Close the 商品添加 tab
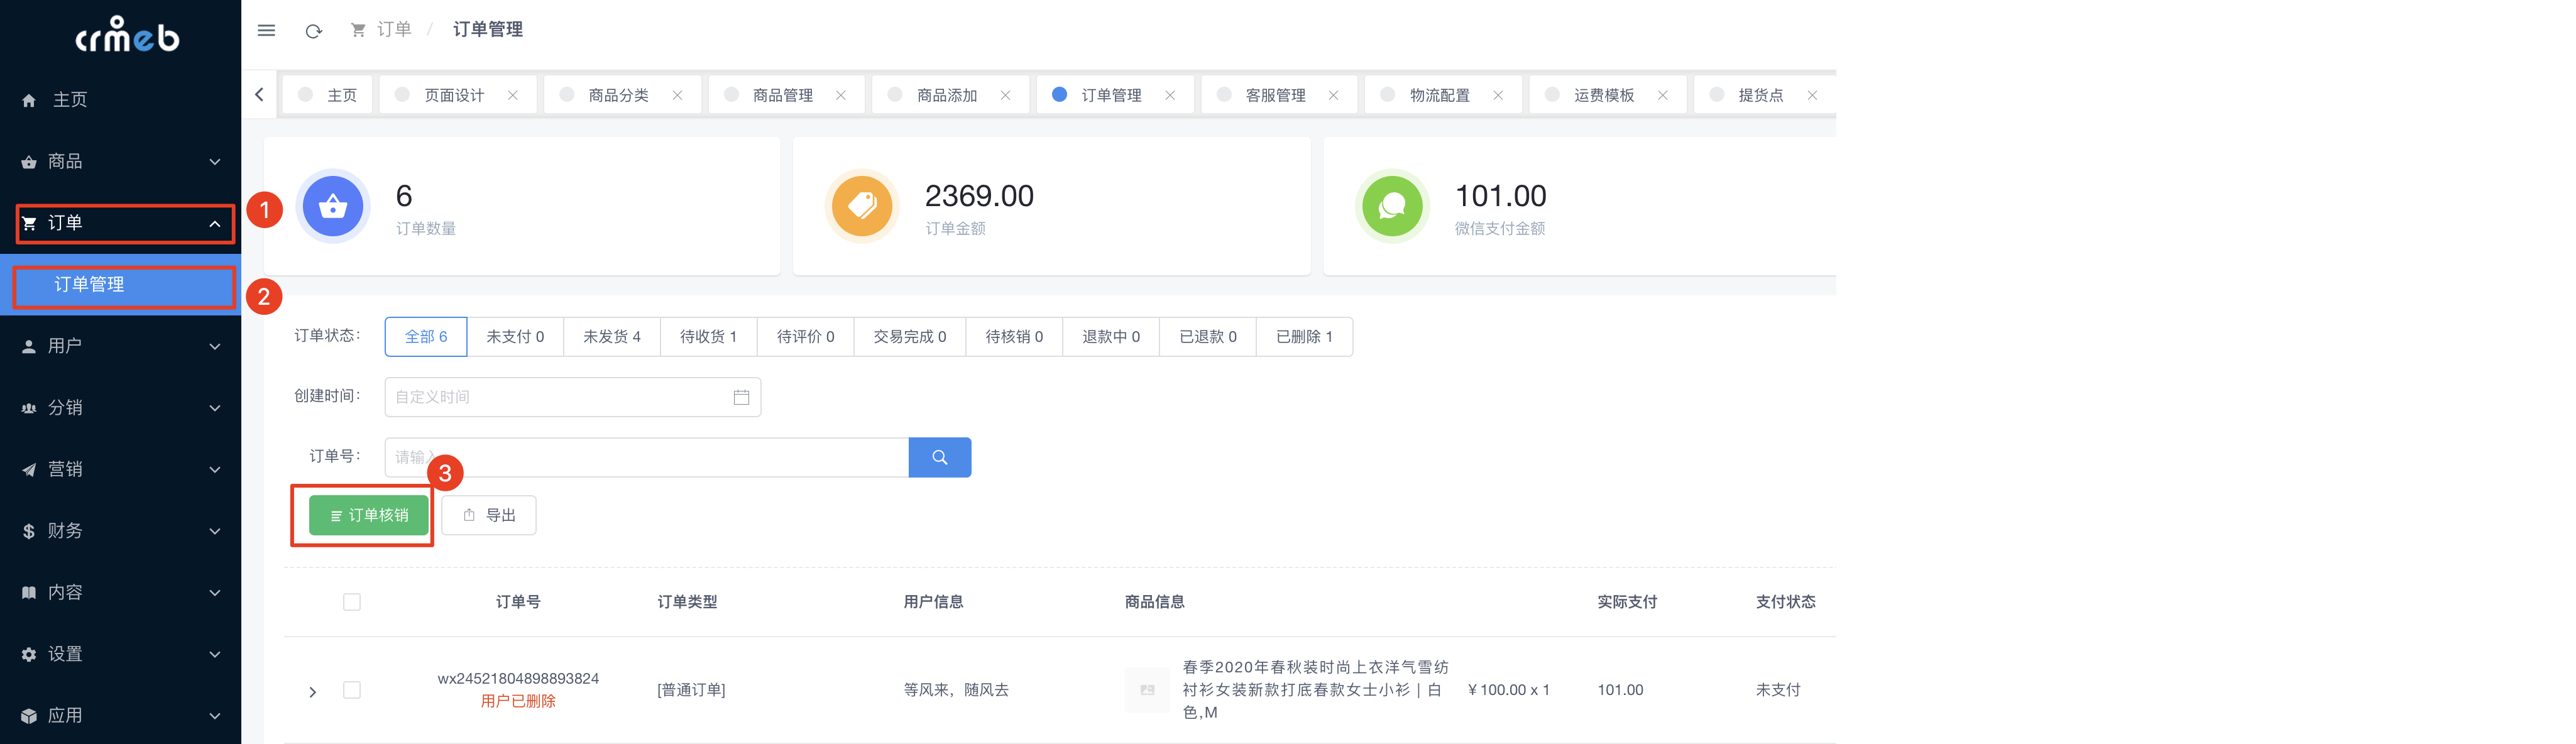2576x744 pixels. [x=1006, y=95]
